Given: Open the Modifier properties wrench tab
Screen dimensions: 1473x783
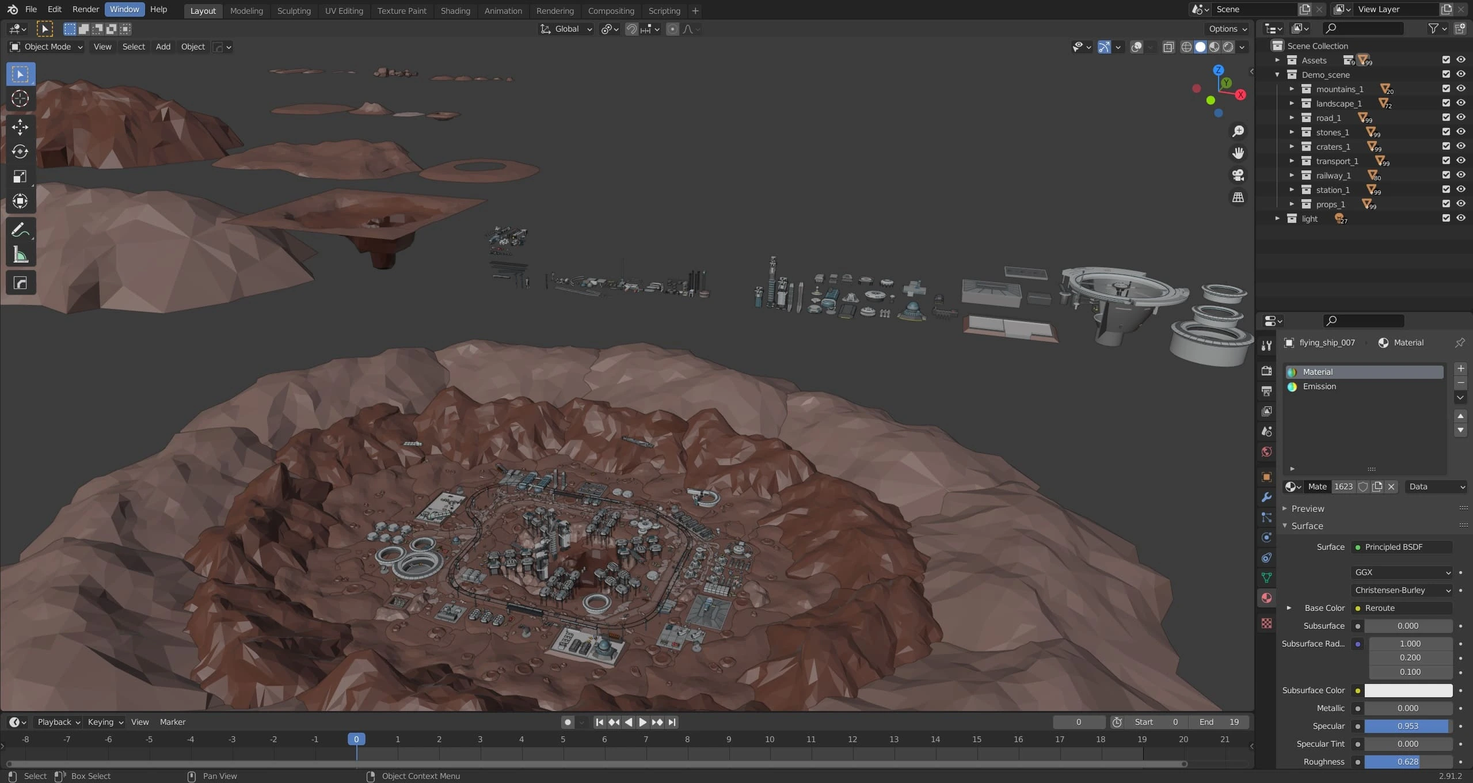Looking at the screenshot, I should pos(1266,497).
